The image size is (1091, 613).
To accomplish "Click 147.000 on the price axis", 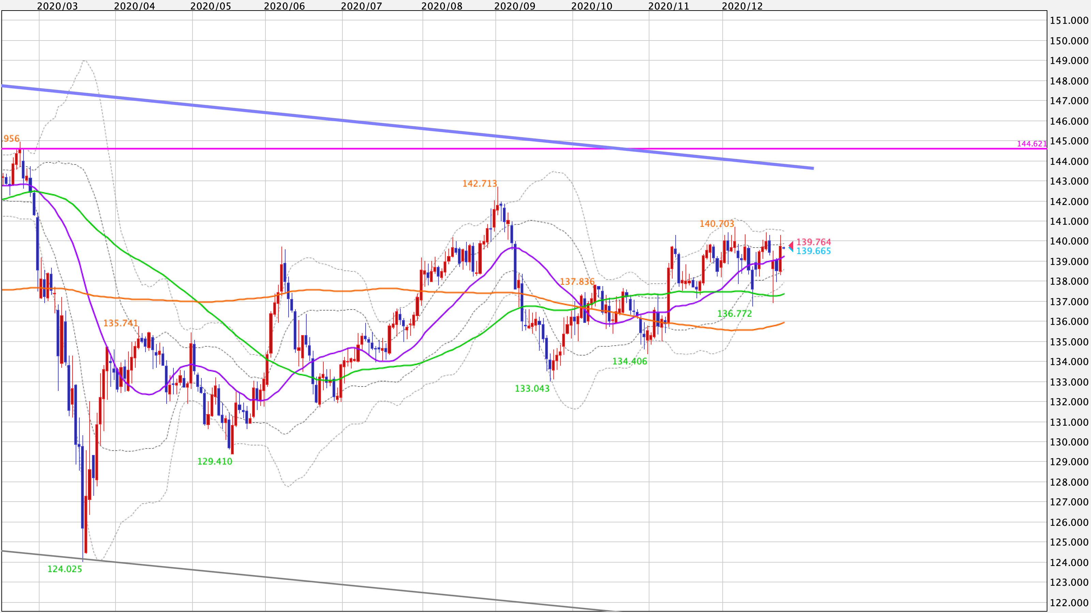I will 1069,101.
